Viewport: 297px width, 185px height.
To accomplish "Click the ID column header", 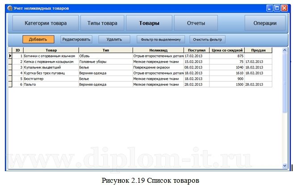I will click(17, 50).
